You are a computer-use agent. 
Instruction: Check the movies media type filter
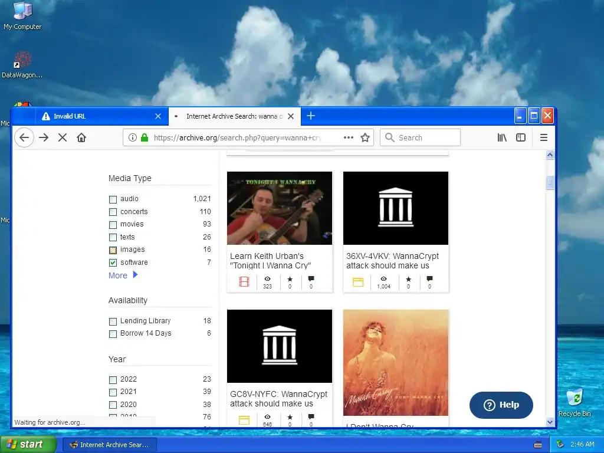point(113,225)
